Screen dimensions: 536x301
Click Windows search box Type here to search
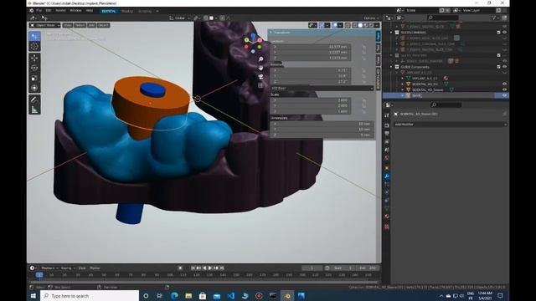90,295
